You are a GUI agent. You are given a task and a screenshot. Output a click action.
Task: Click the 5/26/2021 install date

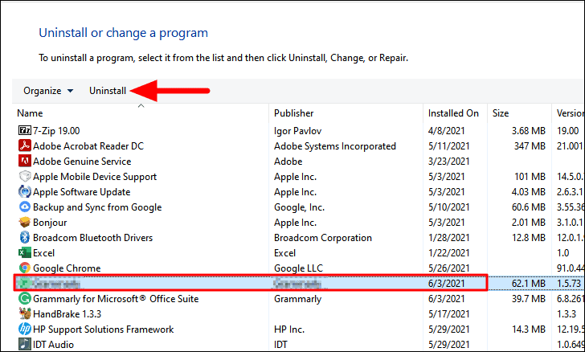pos(449,268)
